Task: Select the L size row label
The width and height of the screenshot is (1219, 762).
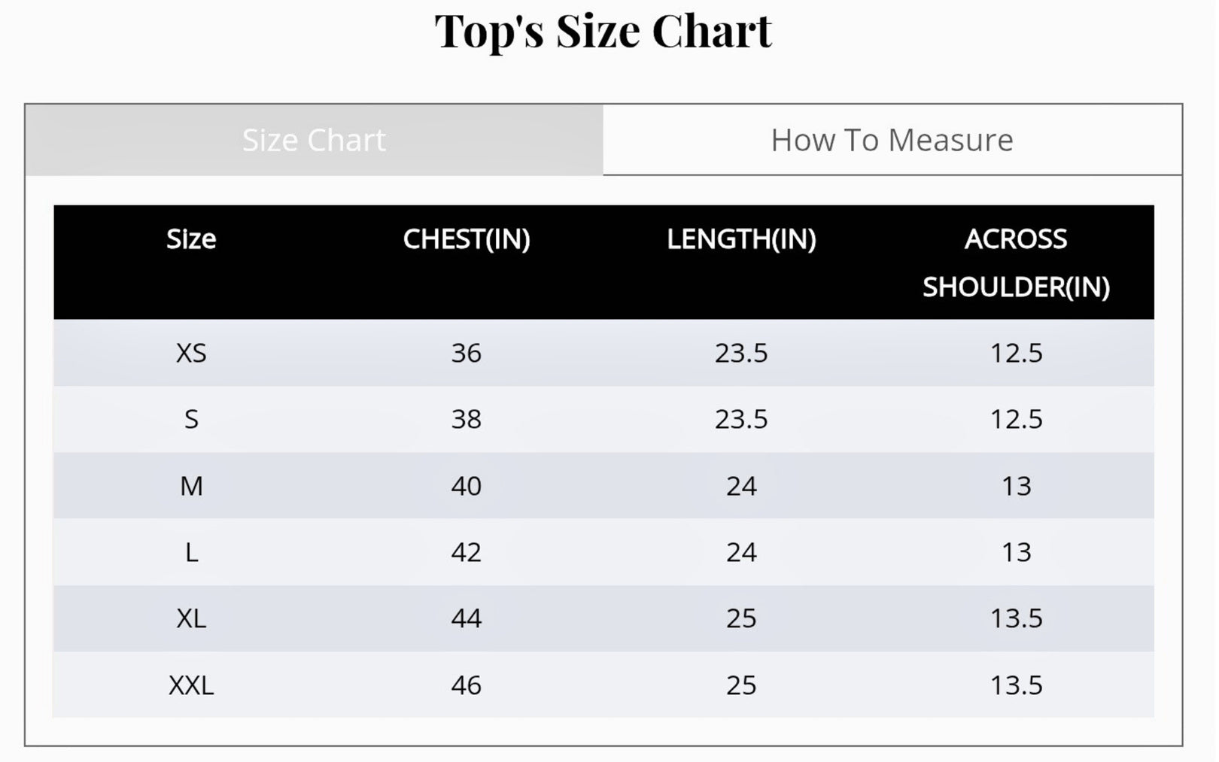Action: 191,552
